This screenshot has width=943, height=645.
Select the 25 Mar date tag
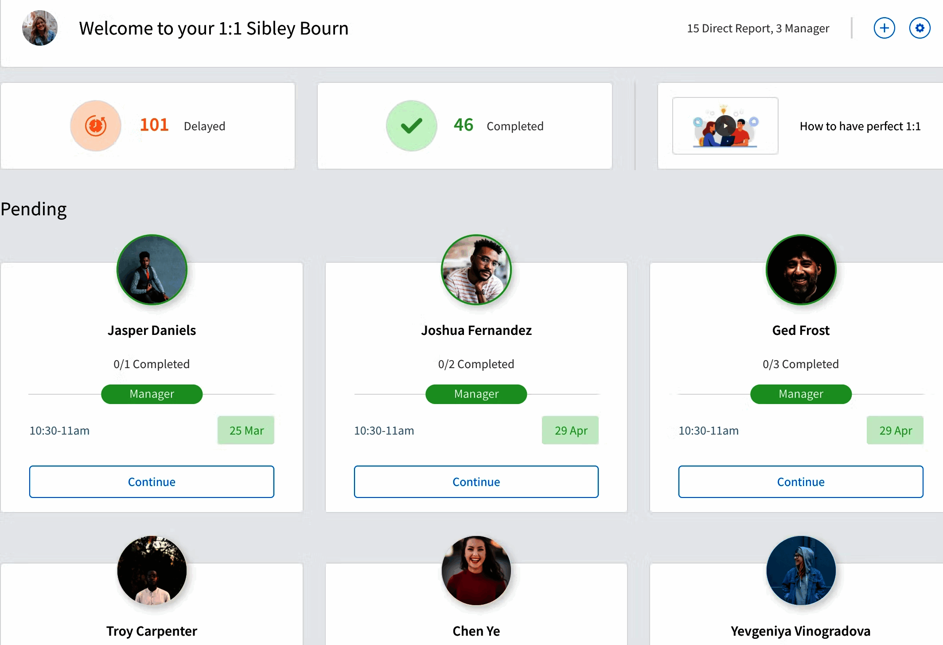[x=246, y=430]
